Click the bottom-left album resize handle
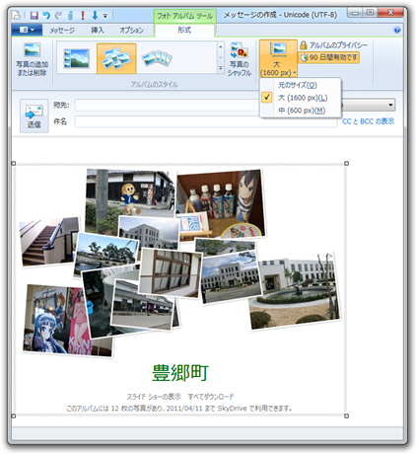The width and height of the screenshot is (417, 455). (14, 417)
